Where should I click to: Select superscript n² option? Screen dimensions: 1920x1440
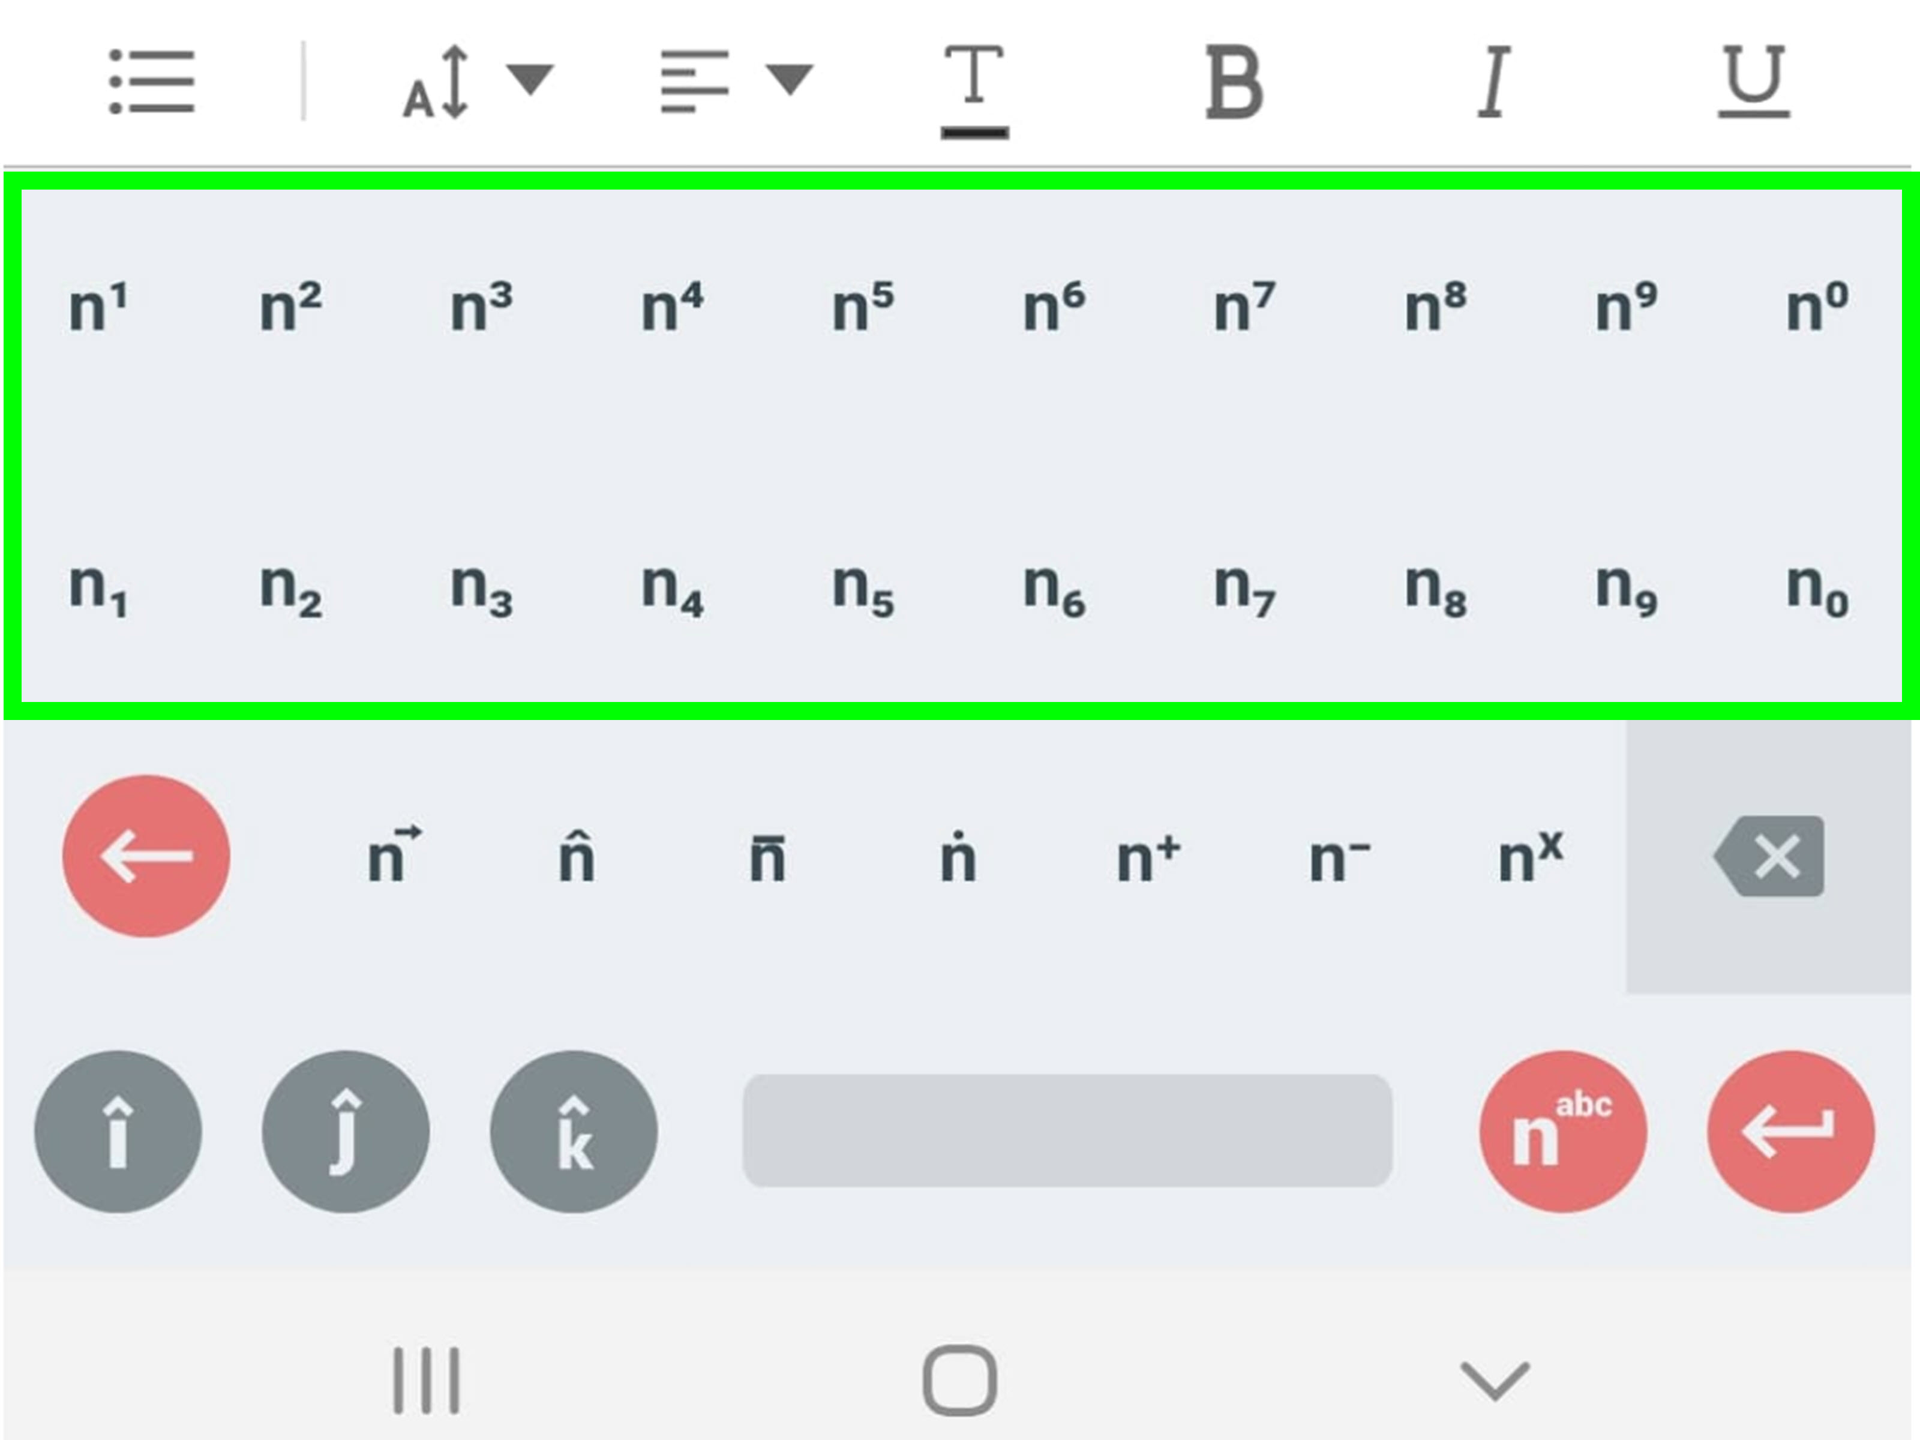tap(290, 299)
